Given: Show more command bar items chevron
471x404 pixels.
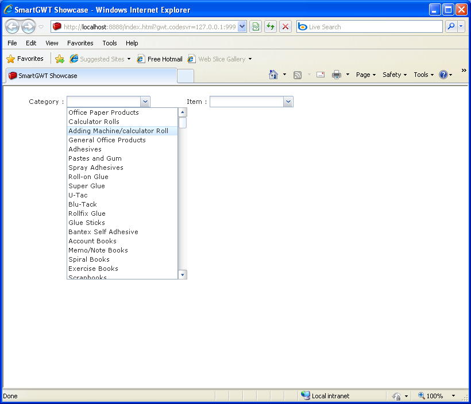Looking at the screenshot, I should tap(464, 70).
